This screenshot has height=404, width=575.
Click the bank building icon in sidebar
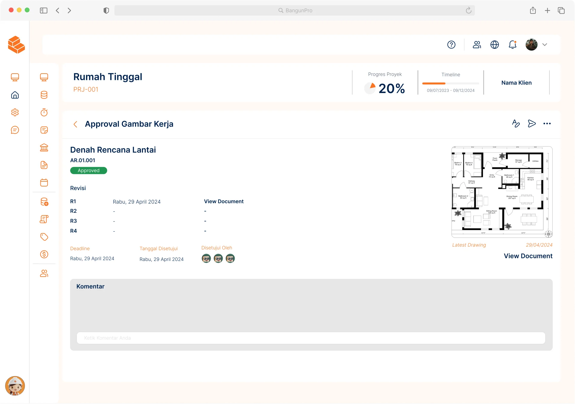pyautogui.click(x=44, y=148)
